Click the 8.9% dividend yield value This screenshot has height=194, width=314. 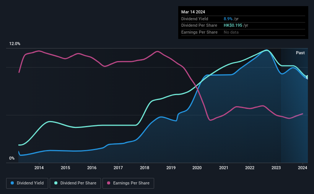[x=228, y=19]
